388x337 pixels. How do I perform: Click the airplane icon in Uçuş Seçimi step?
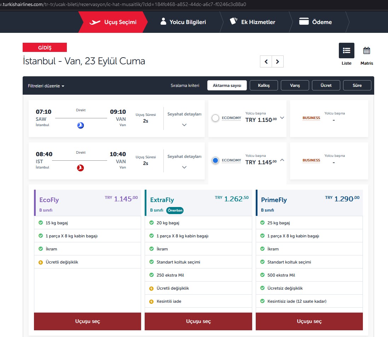pyautogui.click(x=95, y=22)
